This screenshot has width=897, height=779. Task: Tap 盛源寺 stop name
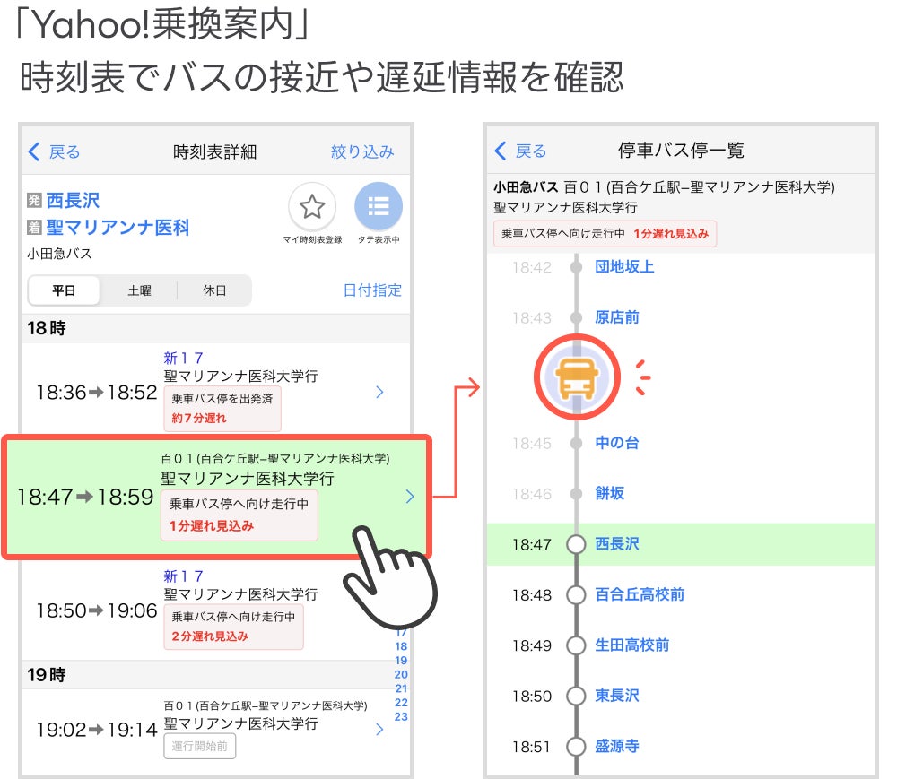(617, 747)
